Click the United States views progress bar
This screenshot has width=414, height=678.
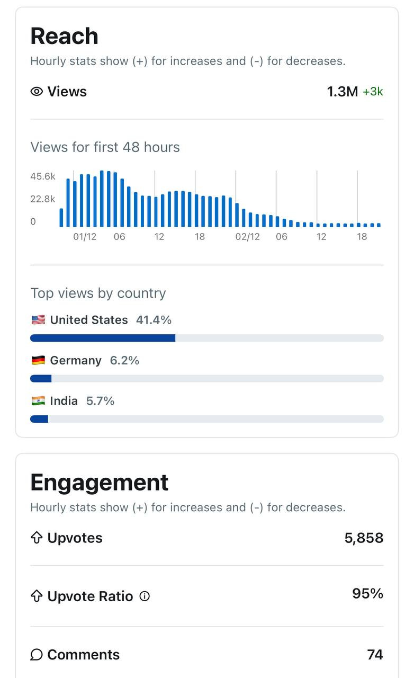click(206, 338)
